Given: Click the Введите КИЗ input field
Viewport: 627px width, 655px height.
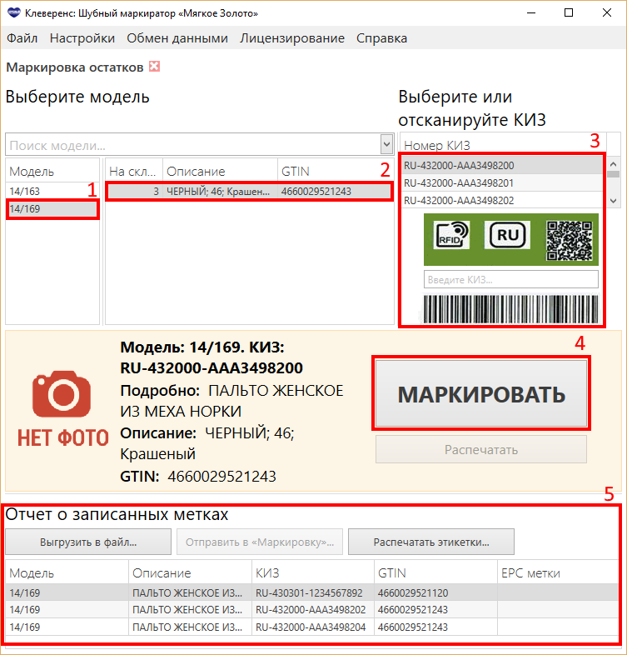Looking at the screenshot, I should pos(511,279).
